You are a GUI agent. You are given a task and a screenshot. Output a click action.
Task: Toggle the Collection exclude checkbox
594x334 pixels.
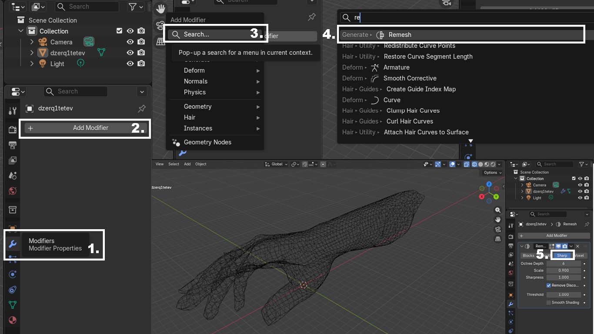[120, 31]
